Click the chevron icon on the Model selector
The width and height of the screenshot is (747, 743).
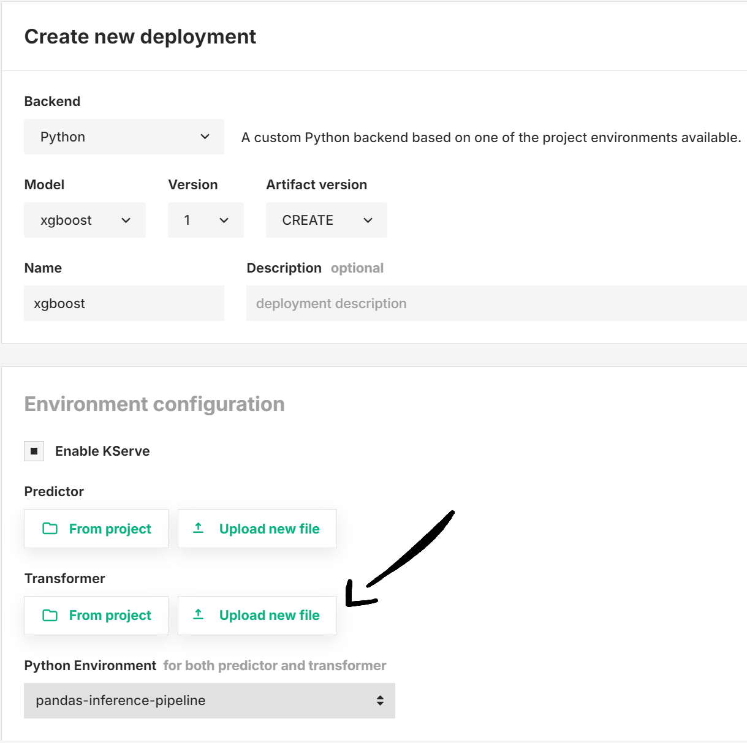[x=126, y=220]
